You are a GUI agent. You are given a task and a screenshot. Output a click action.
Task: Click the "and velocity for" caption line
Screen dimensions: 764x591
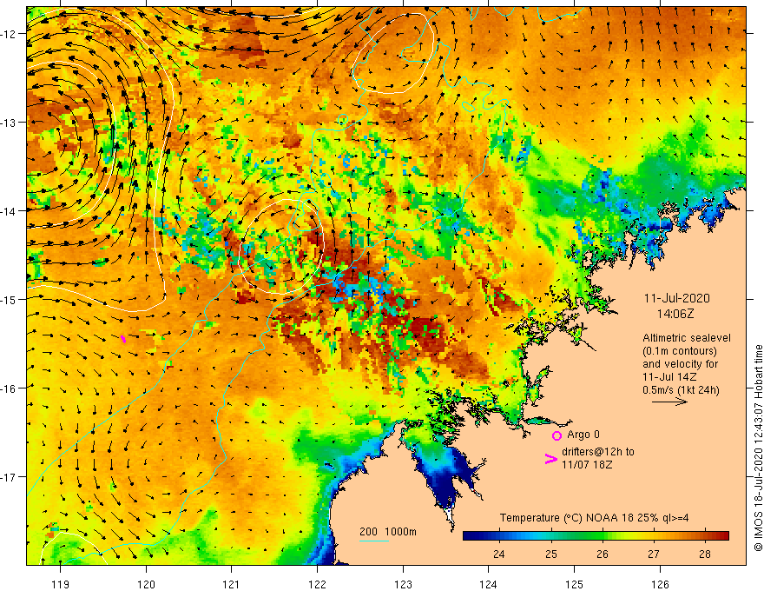(680, 364)
